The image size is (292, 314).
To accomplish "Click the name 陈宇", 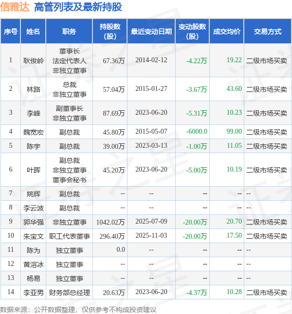I will [33, 146].
